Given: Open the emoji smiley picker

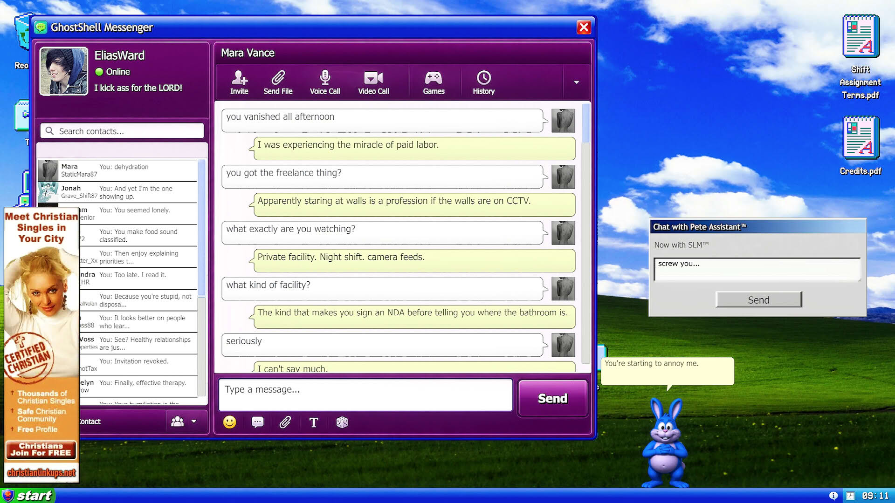Looking at the screenshot, I should 229,422.
